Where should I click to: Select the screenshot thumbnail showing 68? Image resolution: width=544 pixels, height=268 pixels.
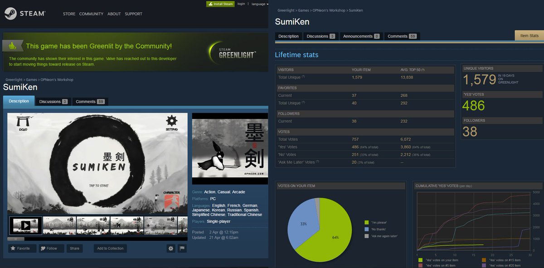click(126, 225)
